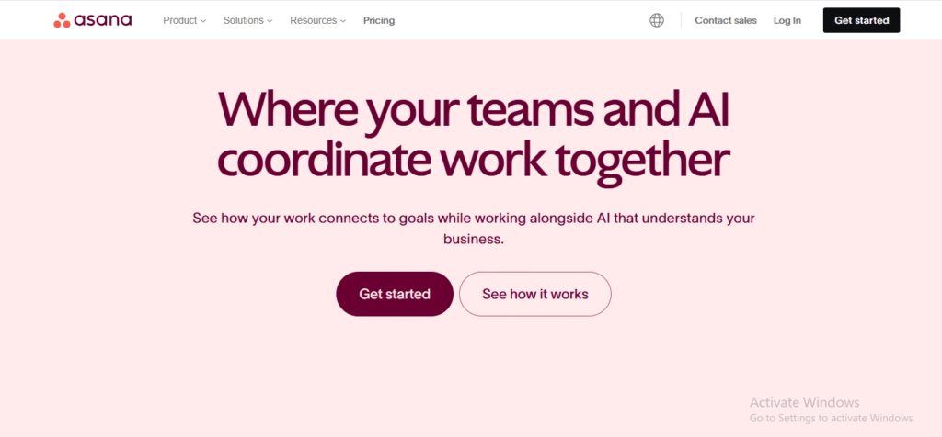Select the Log In link

click(x=787, y=20)
